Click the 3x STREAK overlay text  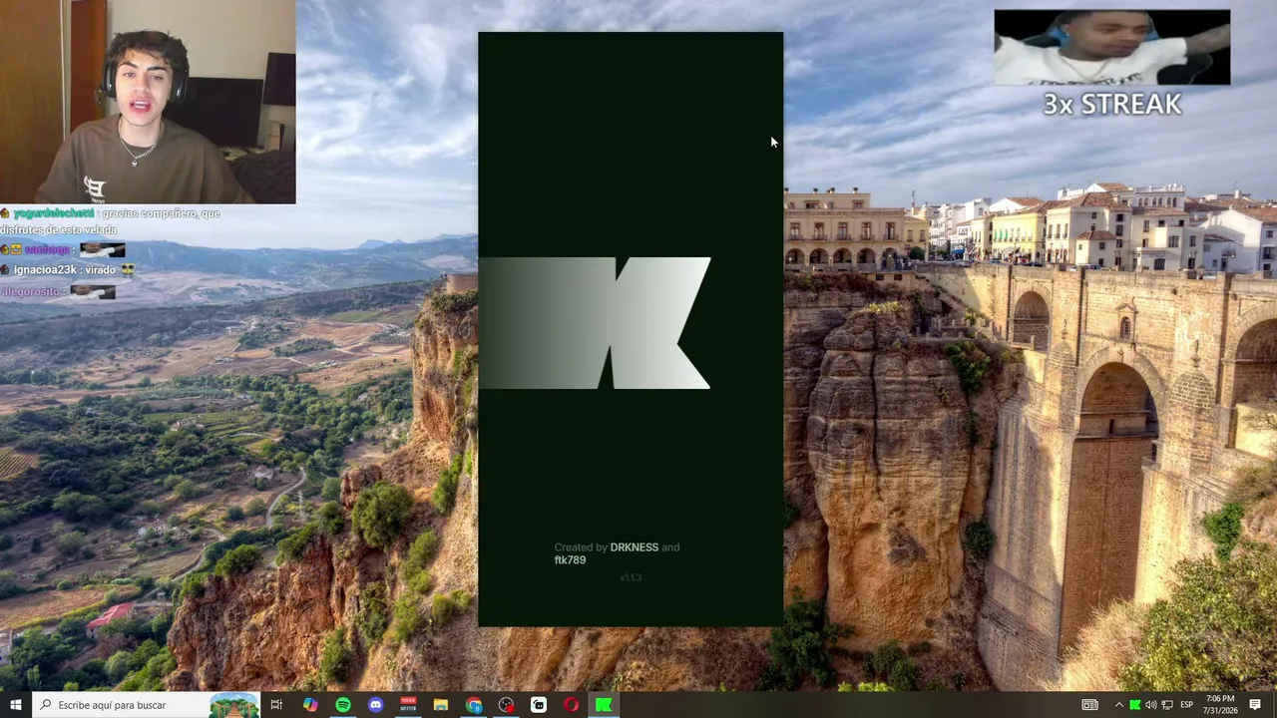[x=1112, y=104]
